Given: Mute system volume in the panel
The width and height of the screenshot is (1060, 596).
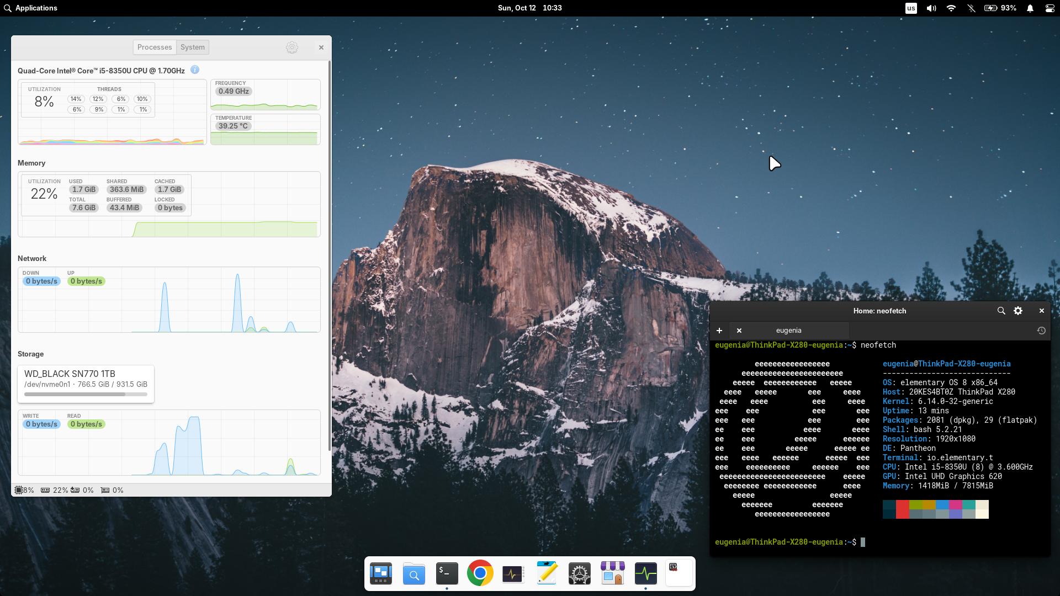Looking at the screenshot, I should [x=930, y=8].
